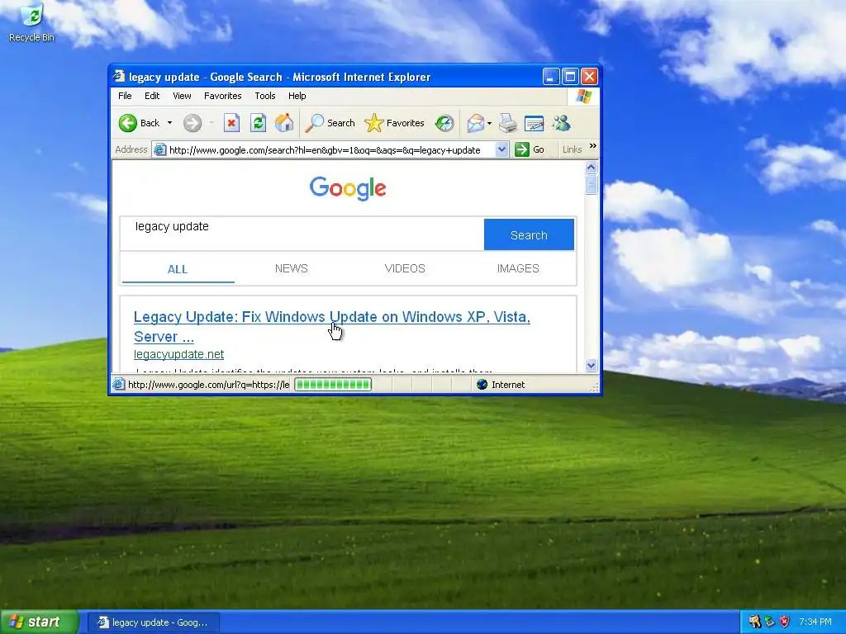Screen dimensions: 846x634
Task: Click the greyed Forward arrow button
Action: tap(192, 123)
